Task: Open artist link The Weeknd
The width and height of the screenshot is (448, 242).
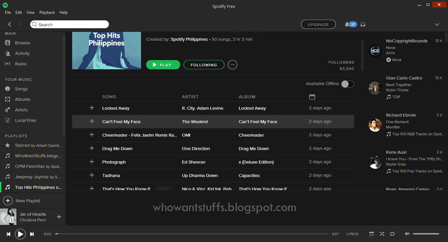Action: pyautogui.click(x=195, y=121)
